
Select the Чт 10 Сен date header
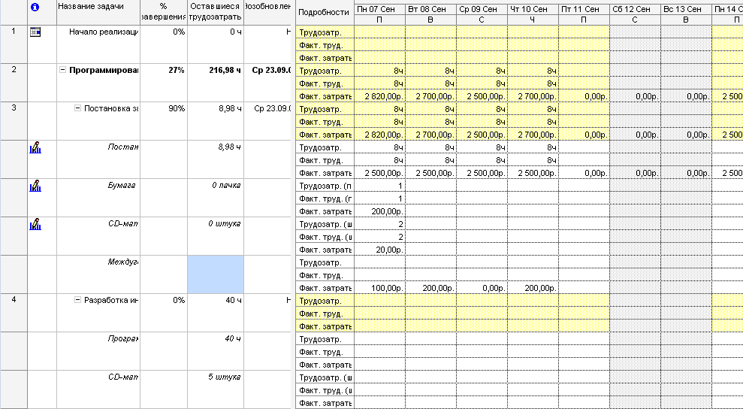533,10
